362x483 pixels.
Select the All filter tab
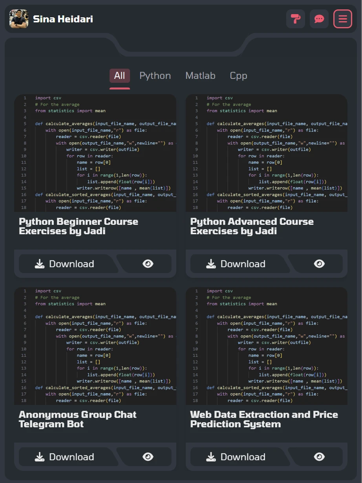click(x=119, y=76)
